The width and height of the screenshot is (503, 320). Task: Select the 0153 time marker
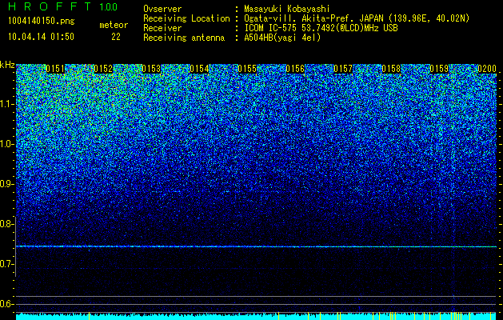tap(151, 69)
